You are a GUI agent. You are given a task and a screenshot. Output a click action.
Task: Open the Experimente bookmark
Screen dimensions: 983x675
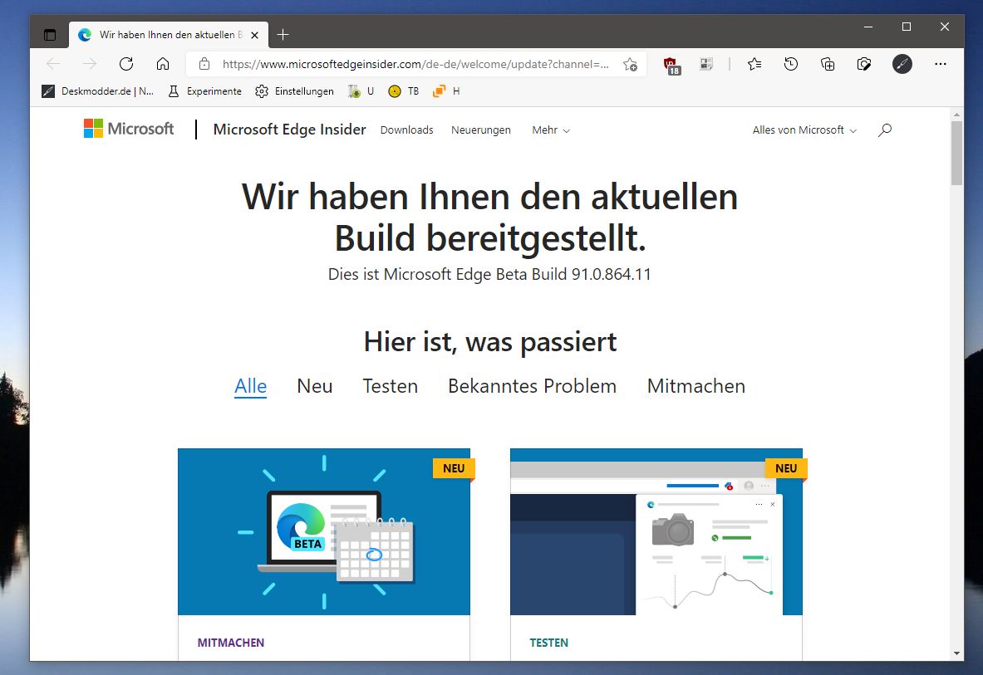coord(205,91)
